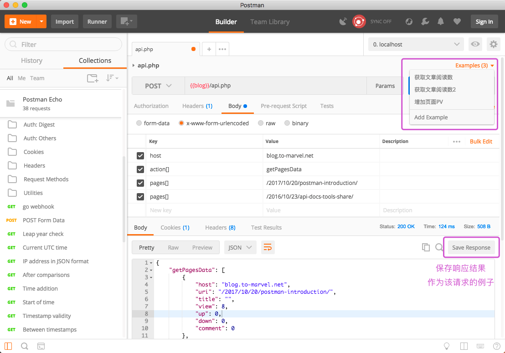Viewport: 505px width, 353px height.
Task: Open the manage environments gear icon
Action: [493, 44]
